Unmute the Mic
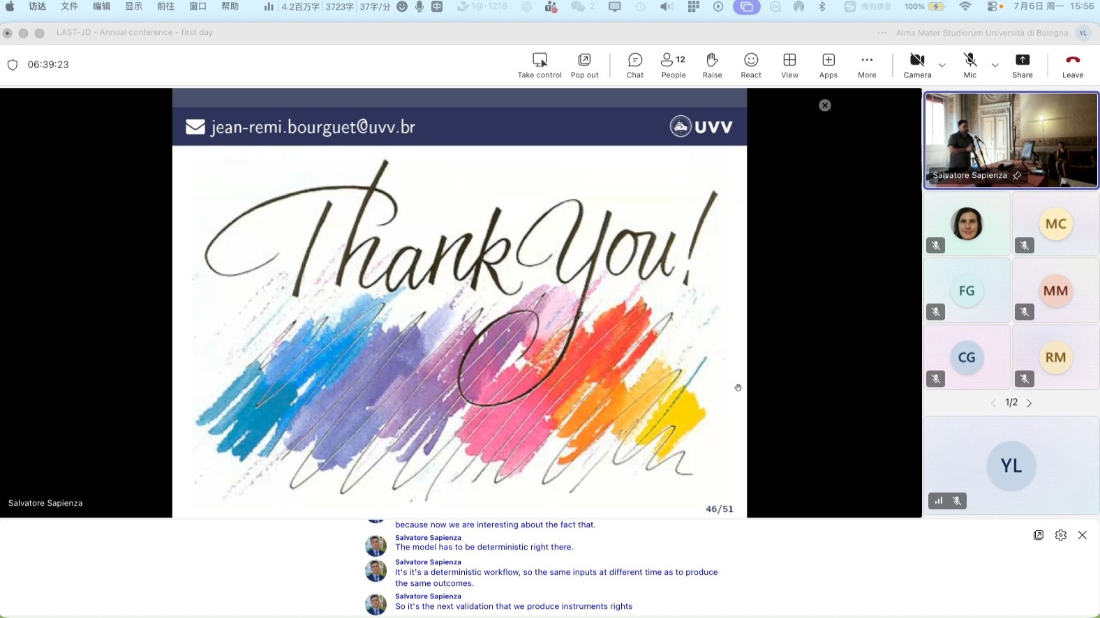The width and height of the screenshot is (1100, 618). point(970,66)
